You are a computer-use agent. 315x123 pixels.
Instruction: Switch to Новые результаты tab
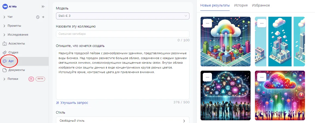215,5
